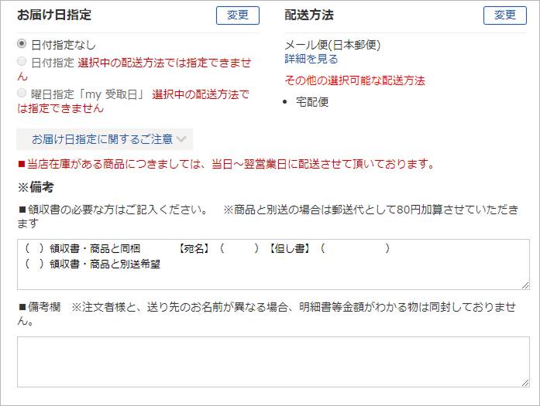Image resolution: width=540 pixels, height=406 pixels.
Task: Select the 日付指定なし radio button
Action: (x=22, y=43)
